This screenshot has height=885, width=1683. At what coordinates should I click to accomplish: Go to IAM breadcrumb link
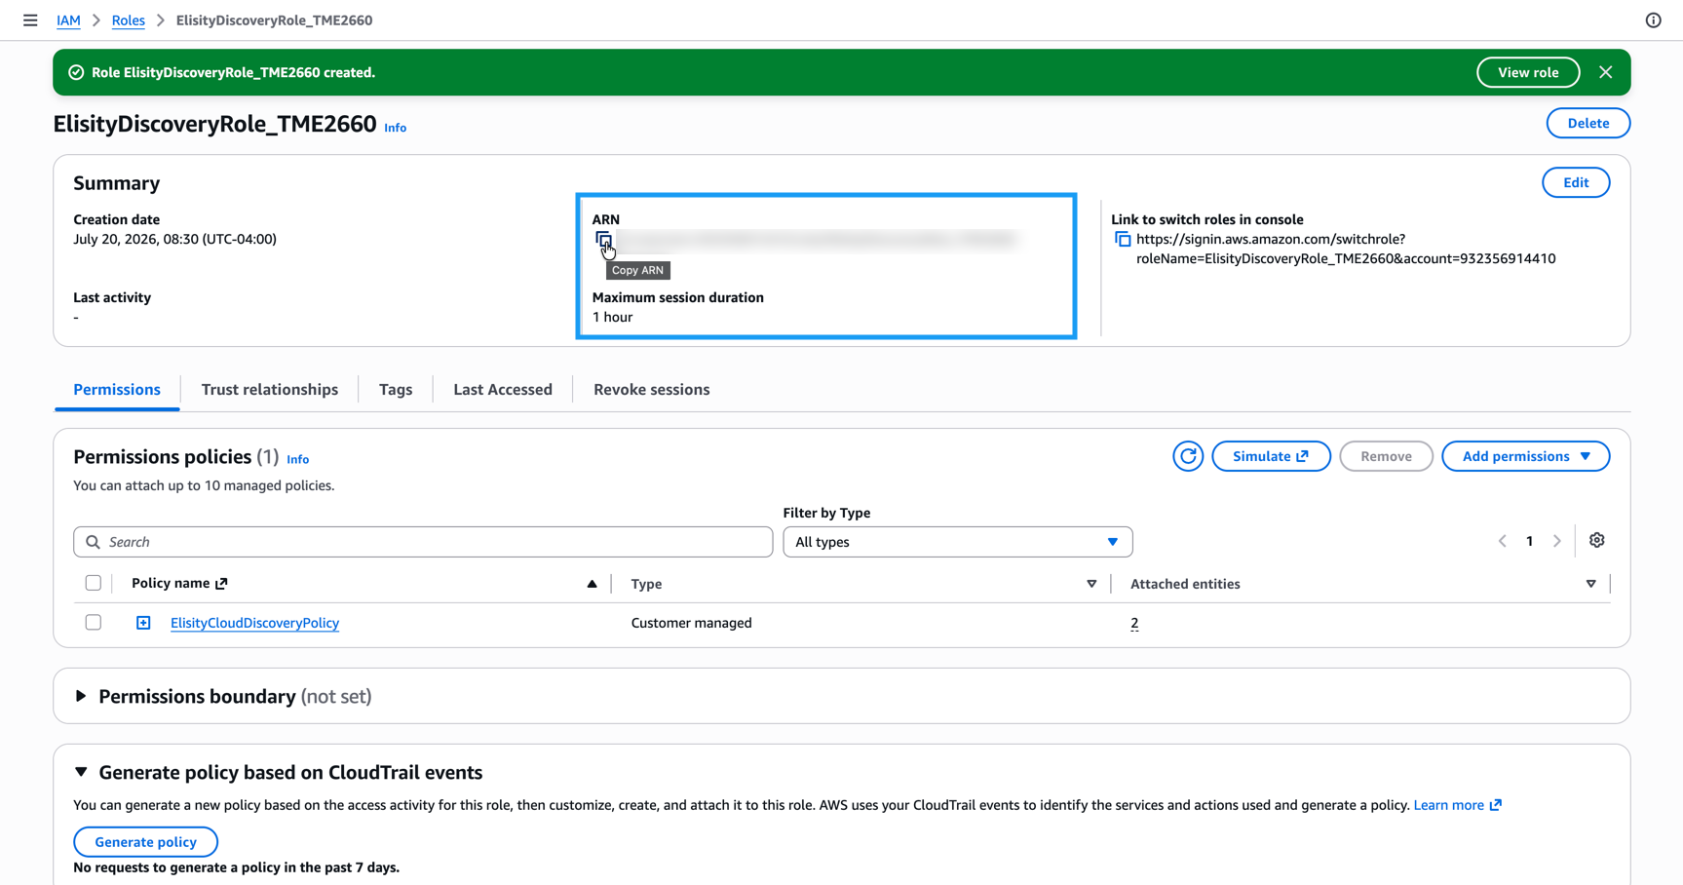click(68, 20)
